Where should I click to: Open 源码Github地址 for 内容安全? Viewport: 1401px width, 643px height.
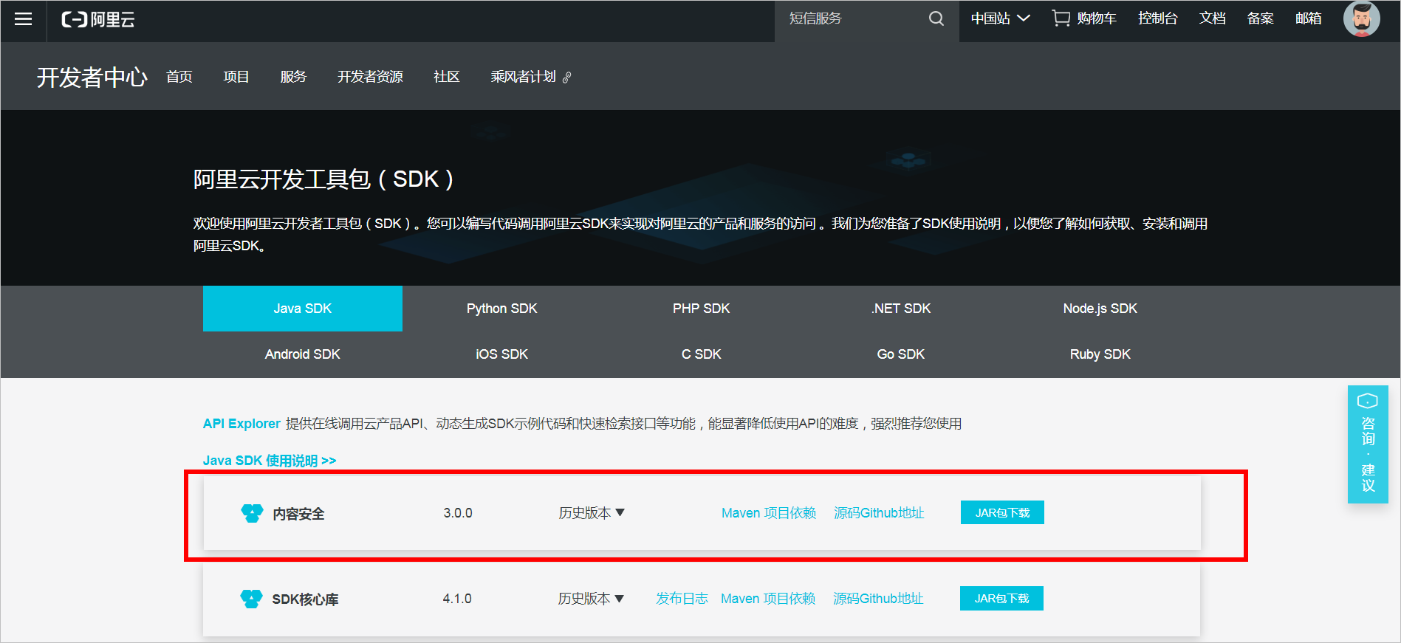tap(879, 513)
